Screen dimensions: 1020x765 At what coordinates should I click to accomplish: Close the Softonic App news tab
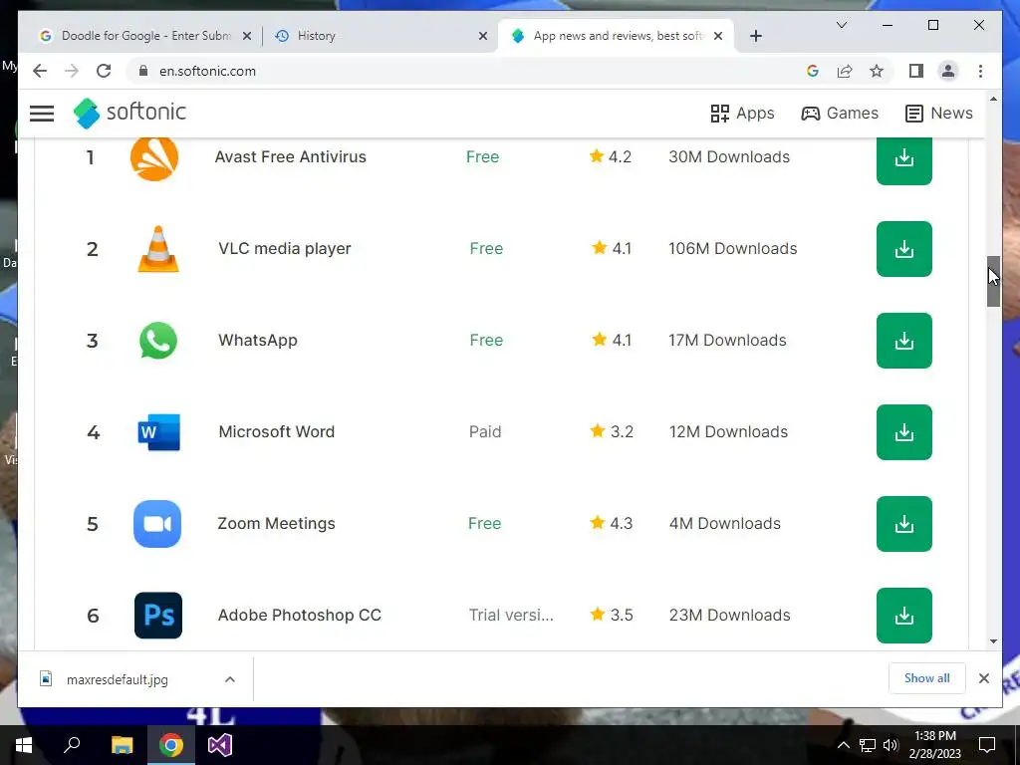pyautogui.click(x=718, y=37)
